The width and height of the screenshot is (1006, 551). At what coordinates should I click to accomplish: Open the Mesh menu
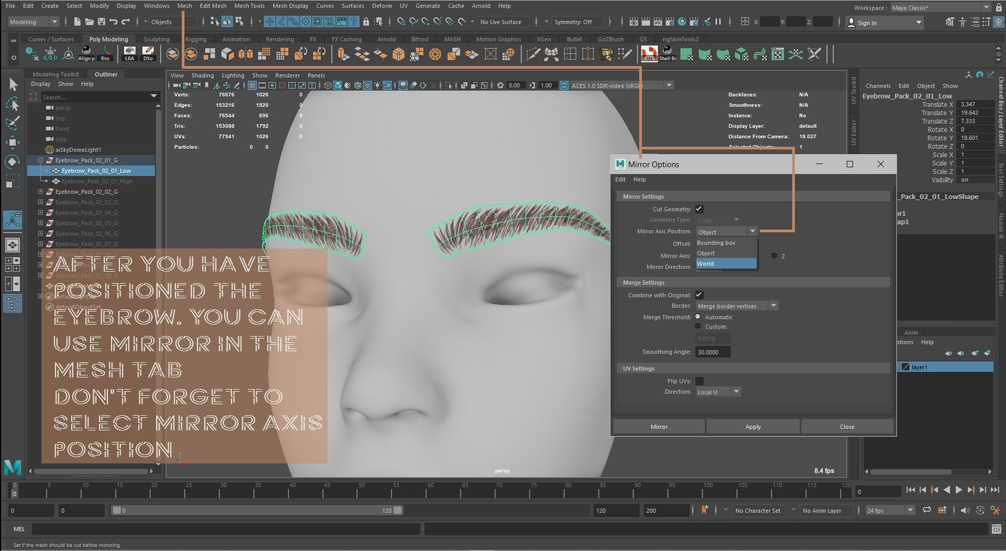(184, 6)
